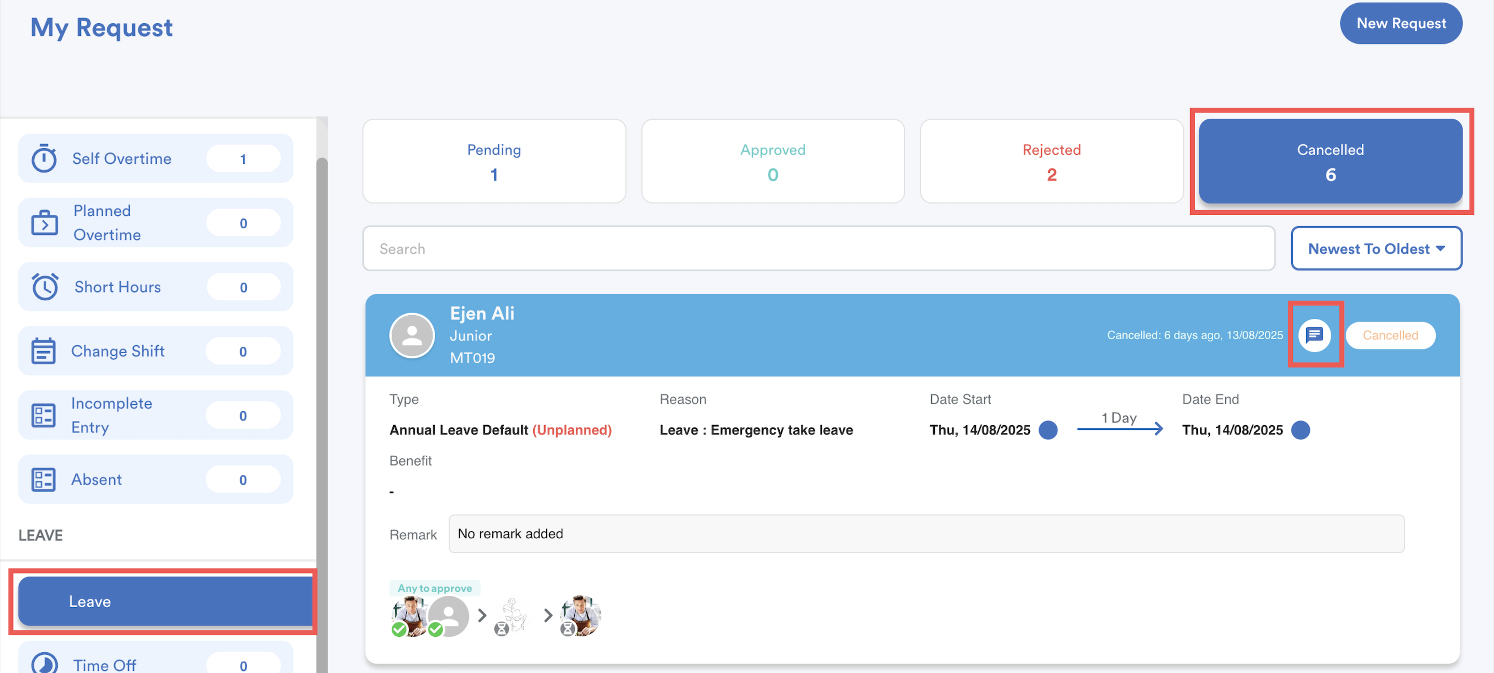Click the Date Start value Thu, 14/08/2025
This screenshot has height=673, width=1494.
tap(979, 429)
